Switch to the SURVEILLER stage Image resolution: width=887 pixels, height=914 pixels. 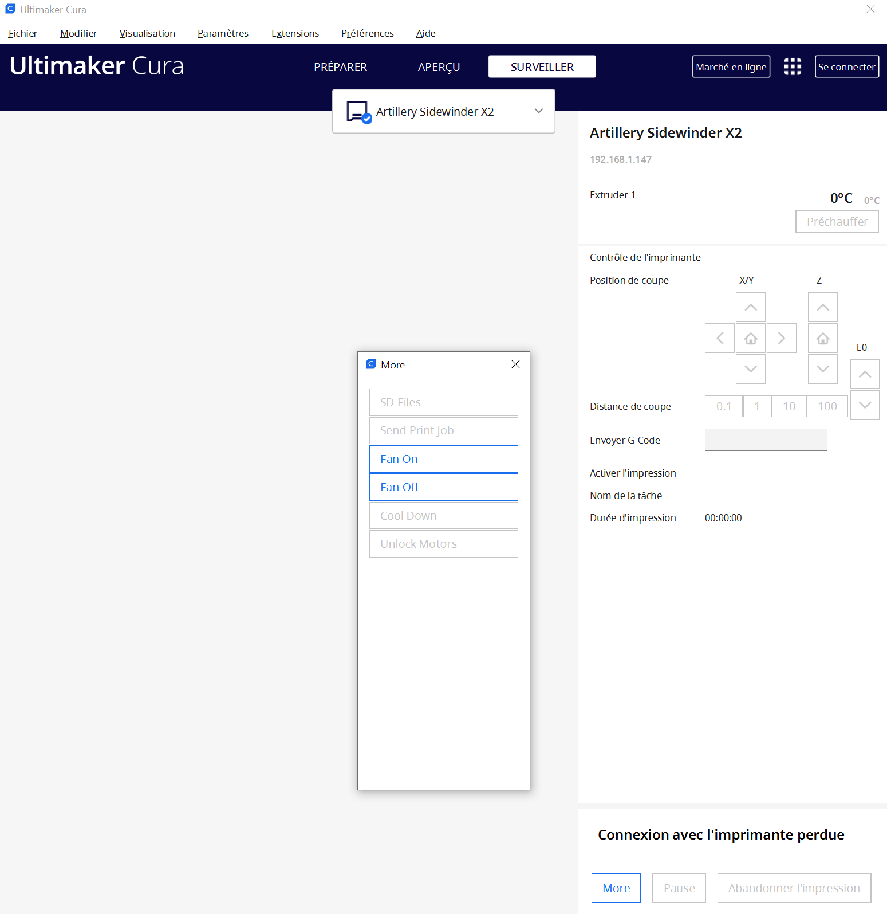pyautogui.click(x=542, y=66)
